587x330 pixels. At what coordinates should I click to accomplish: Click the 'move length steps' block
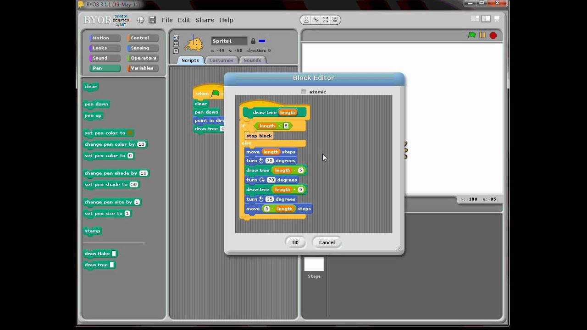(x=271, y=152)
